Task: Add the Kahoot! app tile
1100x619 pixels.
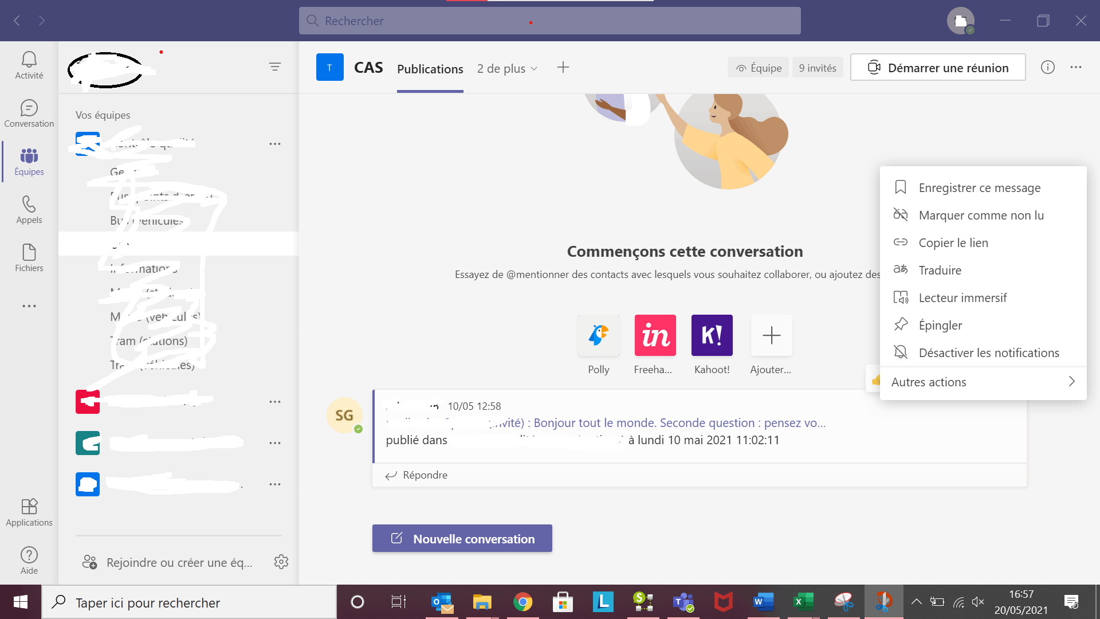Action: point(712,335)
